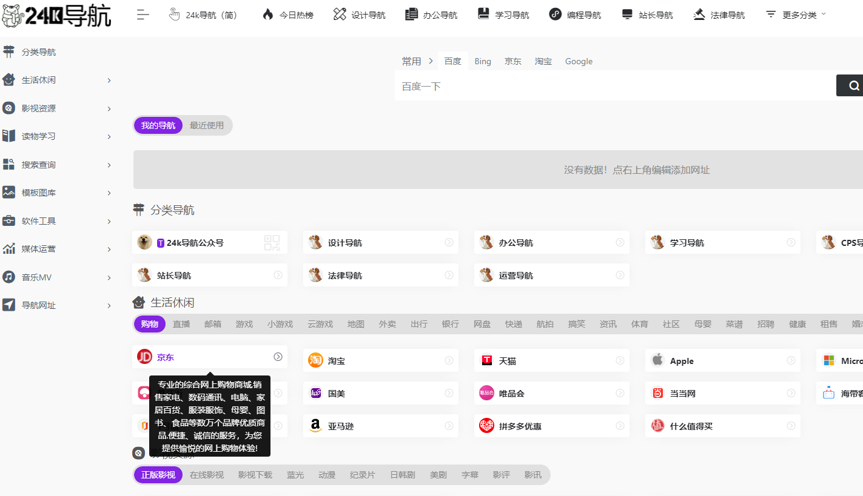Select the 直播 category tab

point(181,324)
